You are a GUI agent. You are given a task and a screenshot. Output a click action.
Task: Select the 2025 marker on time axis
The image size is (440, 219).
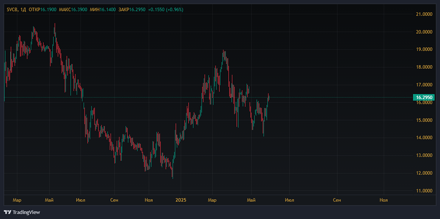coord(180,200)
